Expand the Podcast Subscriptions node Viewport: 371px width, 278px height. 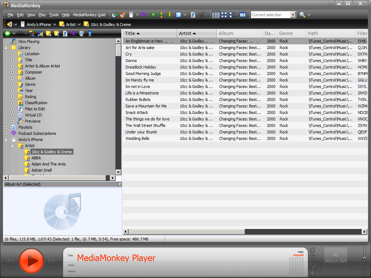tap(6, 133)
